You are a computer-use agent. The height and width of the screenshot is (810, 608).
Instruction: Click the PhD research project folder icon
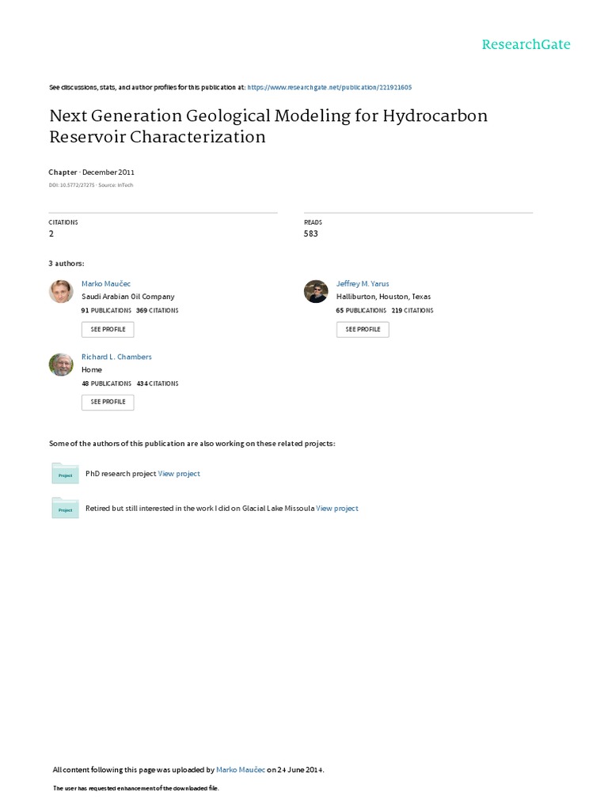coord(65,473)
